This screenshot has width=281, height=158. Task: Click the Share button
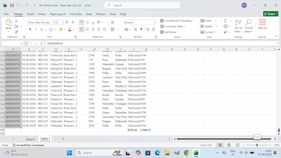[271, 14]
